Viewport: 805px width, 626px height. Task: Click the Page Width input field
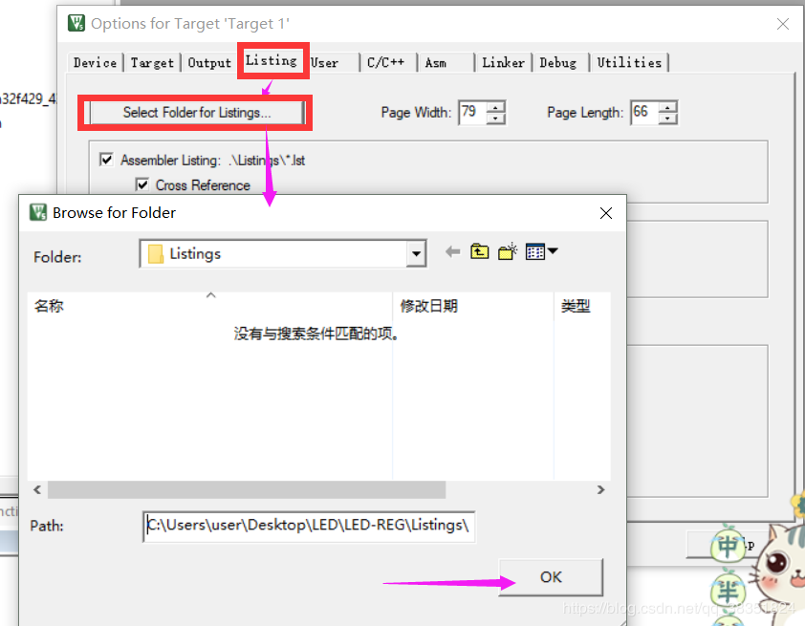[x=472, y=113]
